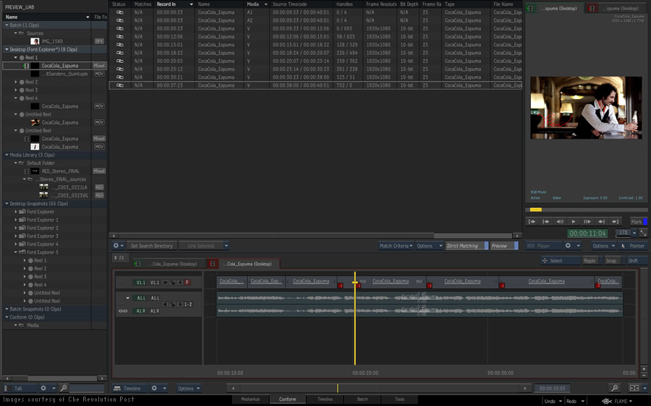
Task: Jump to clip start in viewer
Action: click(x=532, y=222)
